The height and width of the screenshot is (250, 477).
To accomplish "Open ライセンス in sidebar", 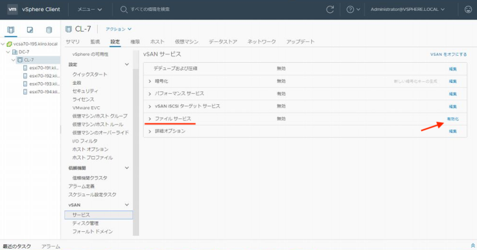I will click(x=84, y=100).
